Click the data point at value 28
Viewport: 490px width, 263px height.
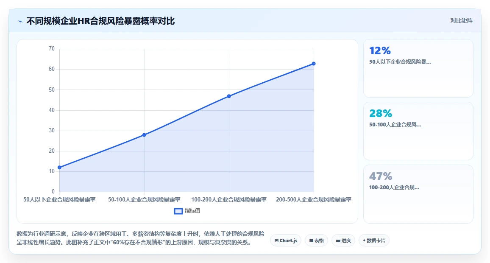tap(144, 135)
